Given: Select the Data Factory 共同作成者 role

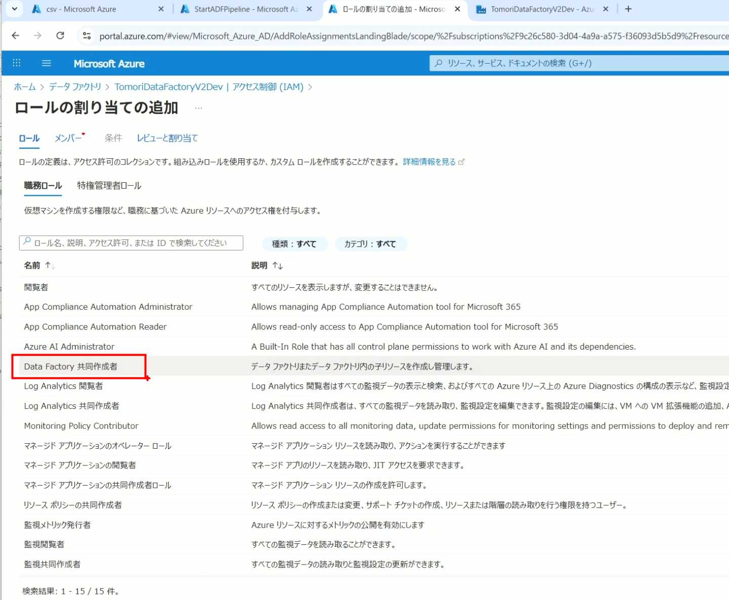Looking at the screenshot, I should [x=71, y=366].
